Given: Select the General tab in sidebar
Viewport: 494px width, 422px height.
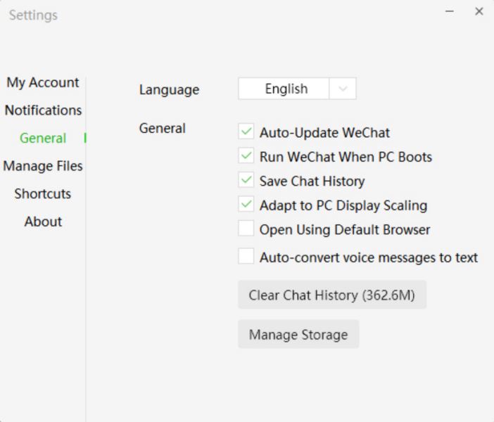Looking at the screenshot, I should [43, 138].
